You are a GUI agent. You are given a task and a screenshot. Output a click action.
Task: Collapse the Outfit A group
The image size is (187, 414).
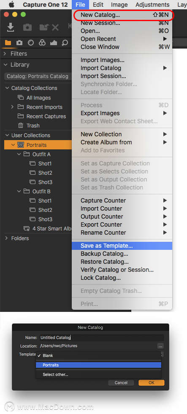tap(19, 154)
